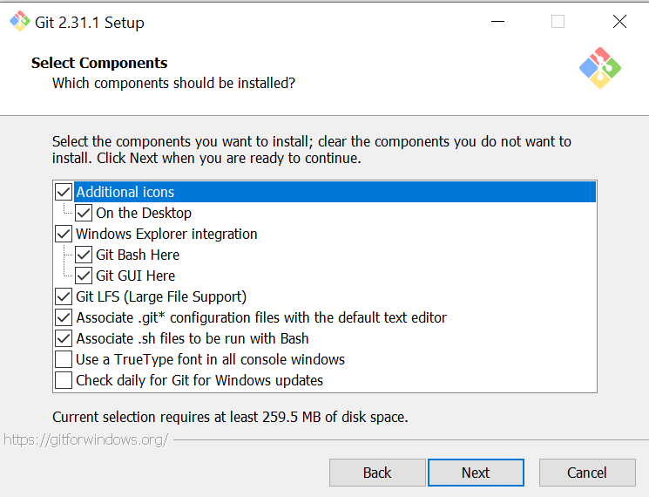
Task: Close the Git Setup window
Action: pos(619,22)
